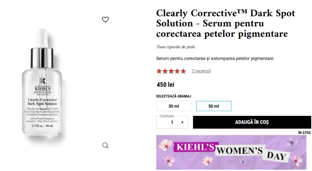The width and height of the screenshot is (312, 171).
Task: Decrease quantity with the minus button
Action: coord(162,122)
